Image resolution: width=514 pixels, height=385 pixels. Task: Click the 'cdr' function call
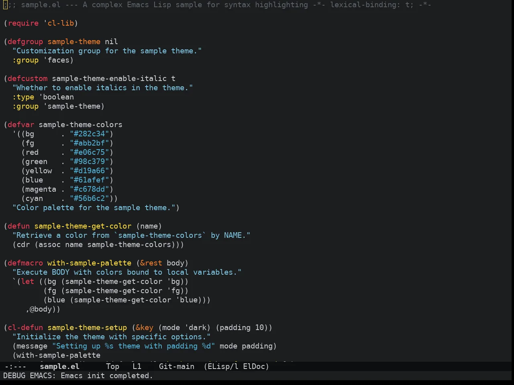click(x=23, y=245)
